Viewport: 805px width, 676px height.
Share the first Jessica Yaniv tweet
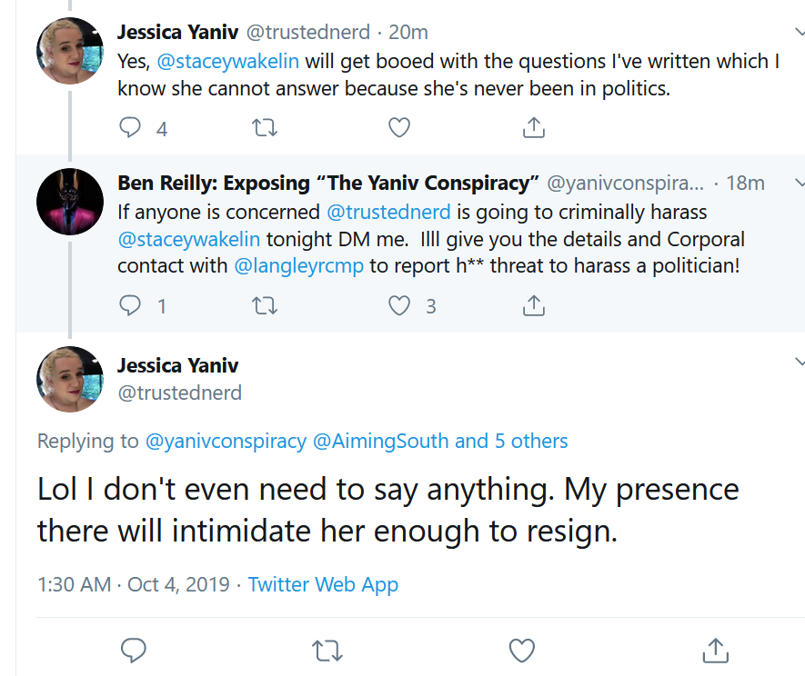click(533, 127)
